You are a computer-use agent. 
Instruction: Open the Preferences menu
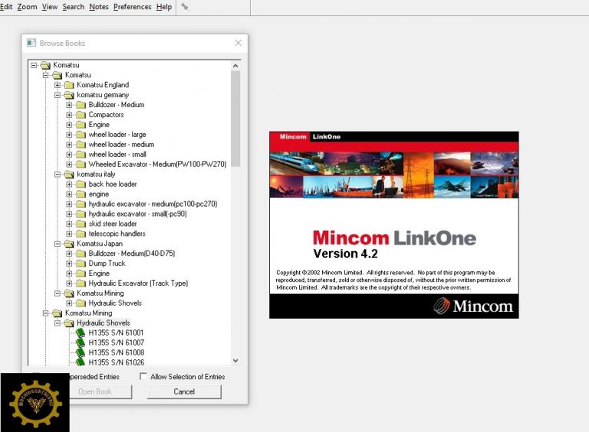(x=132, y=7)
